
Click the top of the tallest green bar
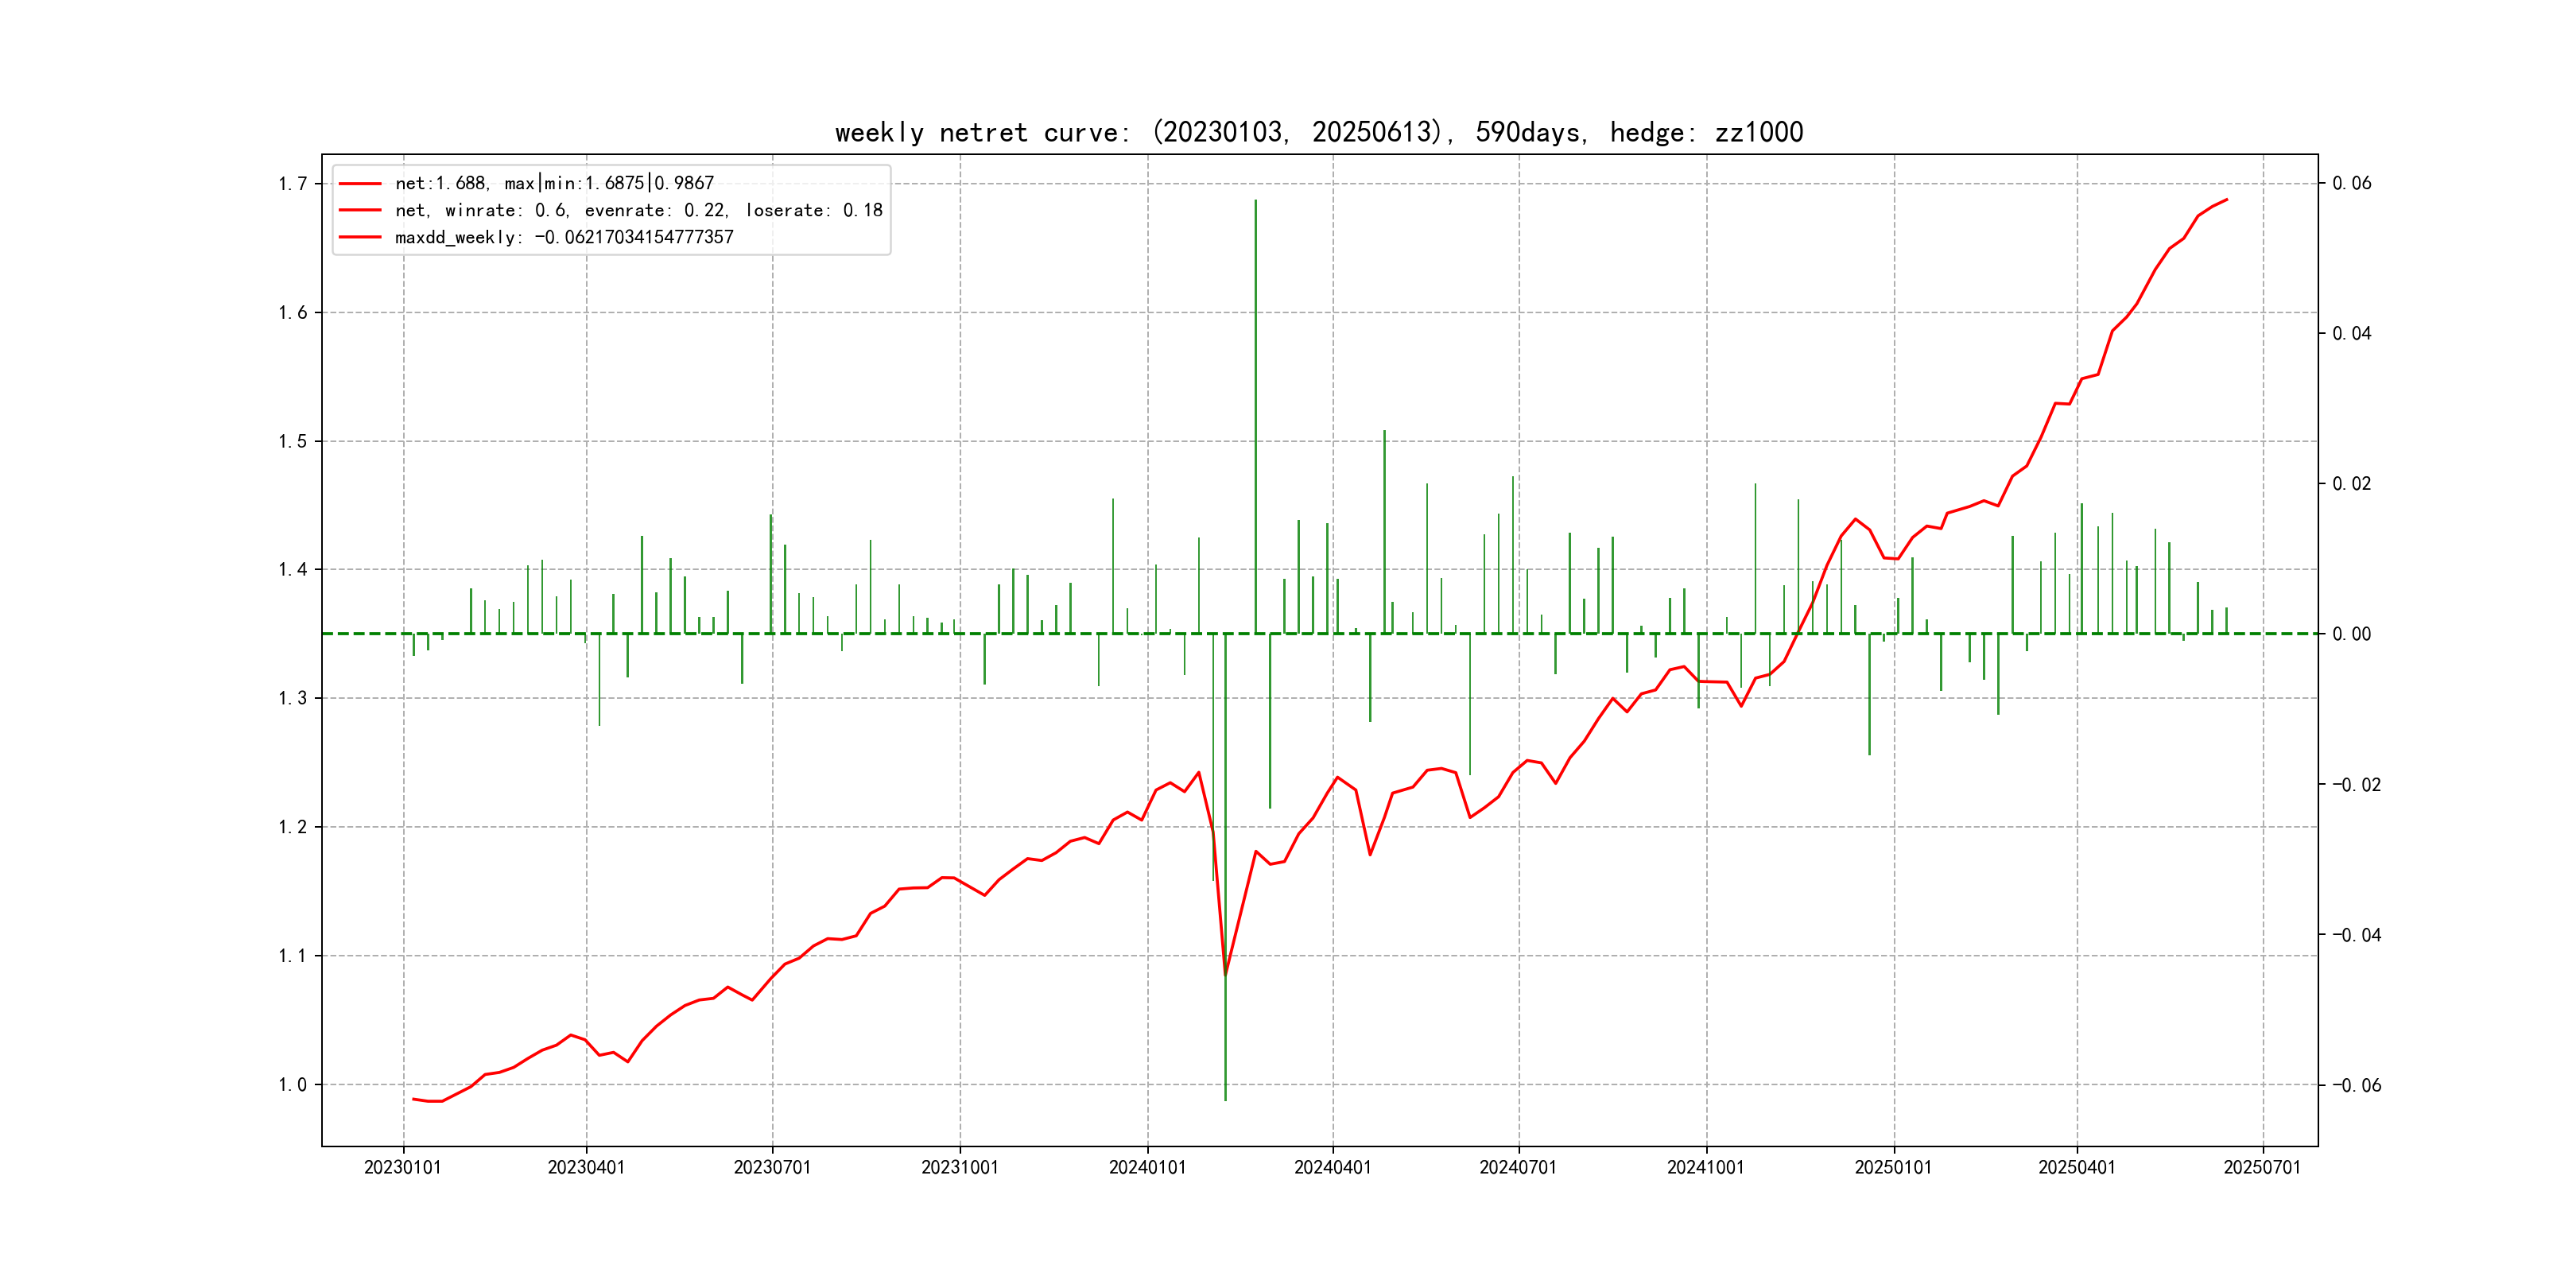point(1256,201)
